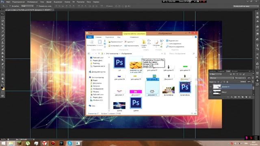Image resolution: width=260 pixels, height=146 pixels.
Task: Open the Explorer address bar history dropdown
Action: [x=162, y=54]
